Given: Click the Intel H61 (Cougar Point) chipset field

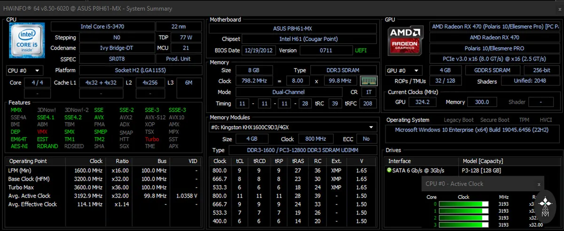Looking at the screenshot, I should pos(308,39).
